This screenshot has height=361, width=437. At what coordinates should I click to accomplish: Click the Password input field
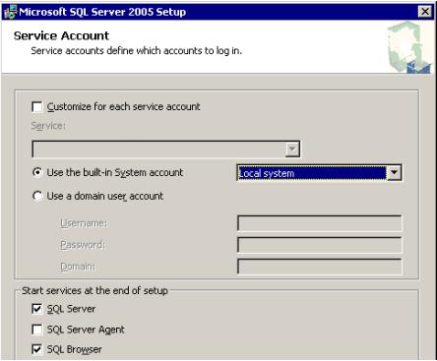point(319,245)
